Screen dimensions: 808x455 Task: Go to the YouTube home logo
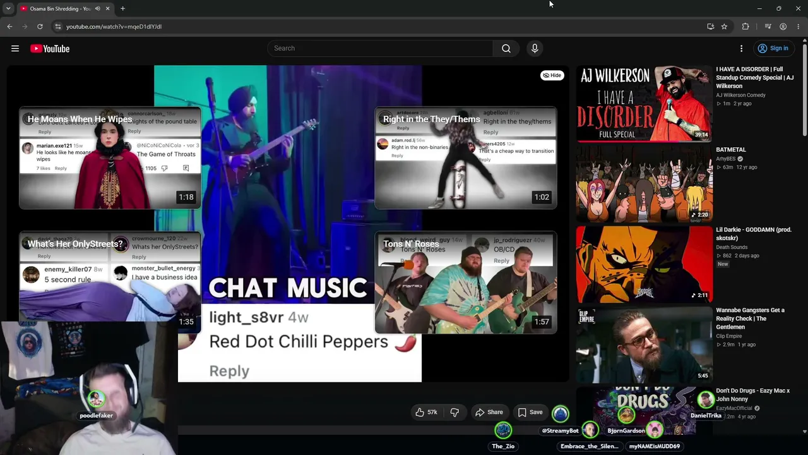click(x=50, y=49)
